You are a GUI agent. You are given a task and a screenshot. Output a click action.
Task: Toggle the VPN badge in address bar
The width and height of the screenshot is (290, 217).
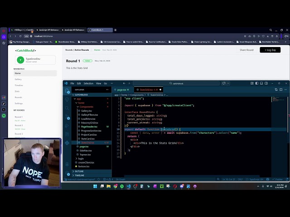pos(26,36)
